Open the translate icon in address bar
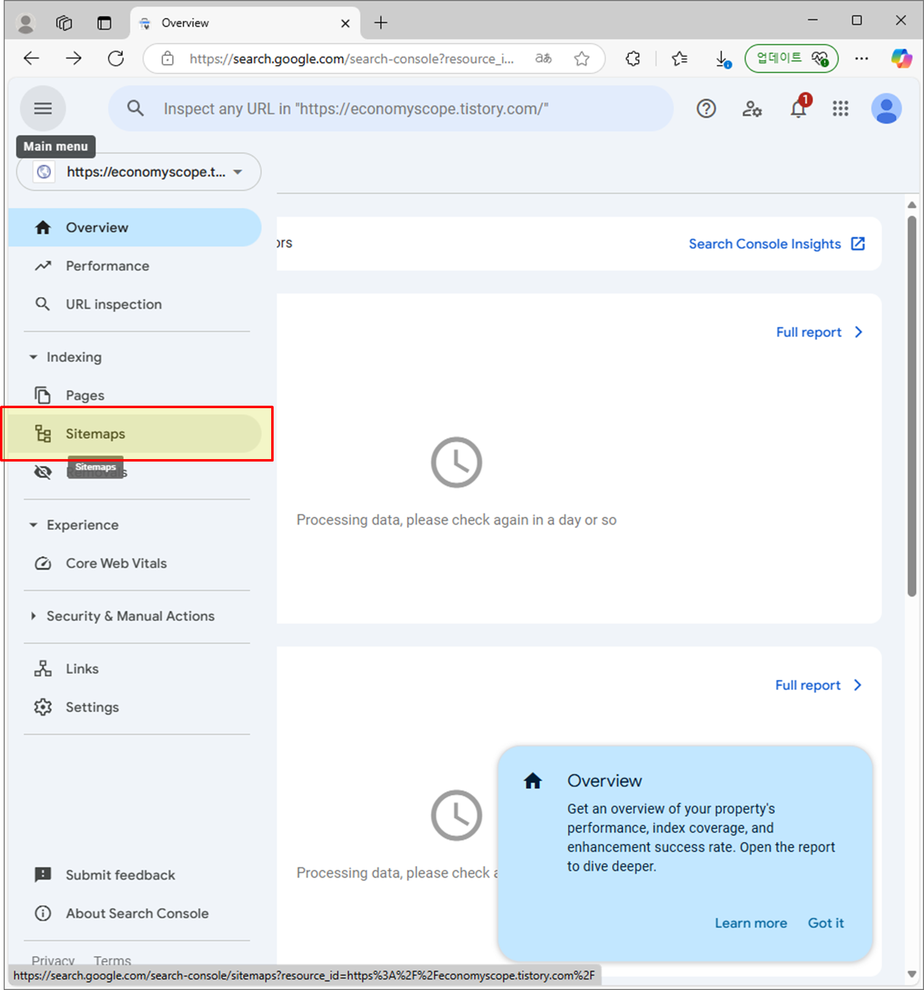 [x=544, y=58]
